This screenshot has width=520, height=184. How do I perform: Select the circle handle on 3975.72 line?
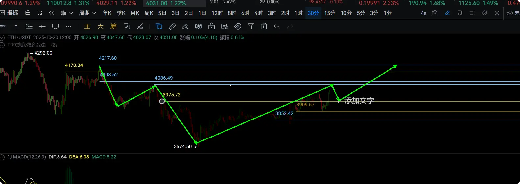coord(162,101)
